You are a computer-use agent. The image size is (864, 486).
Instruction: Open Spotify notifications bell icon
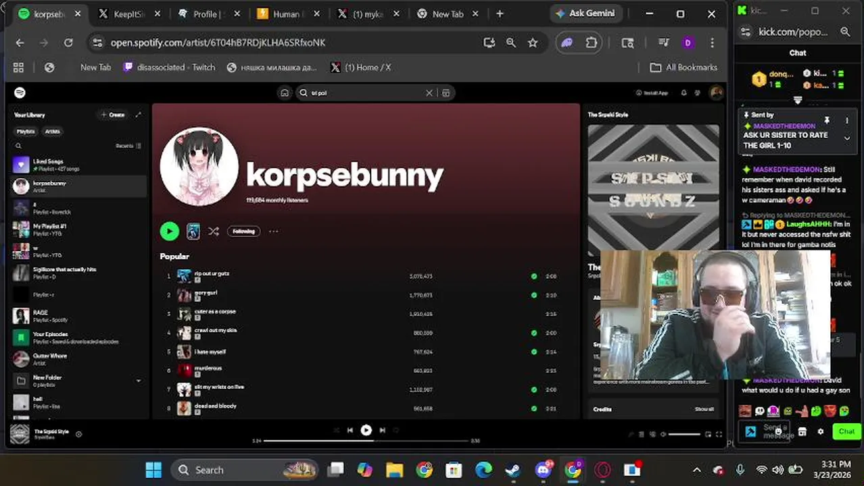click(683, 93)
